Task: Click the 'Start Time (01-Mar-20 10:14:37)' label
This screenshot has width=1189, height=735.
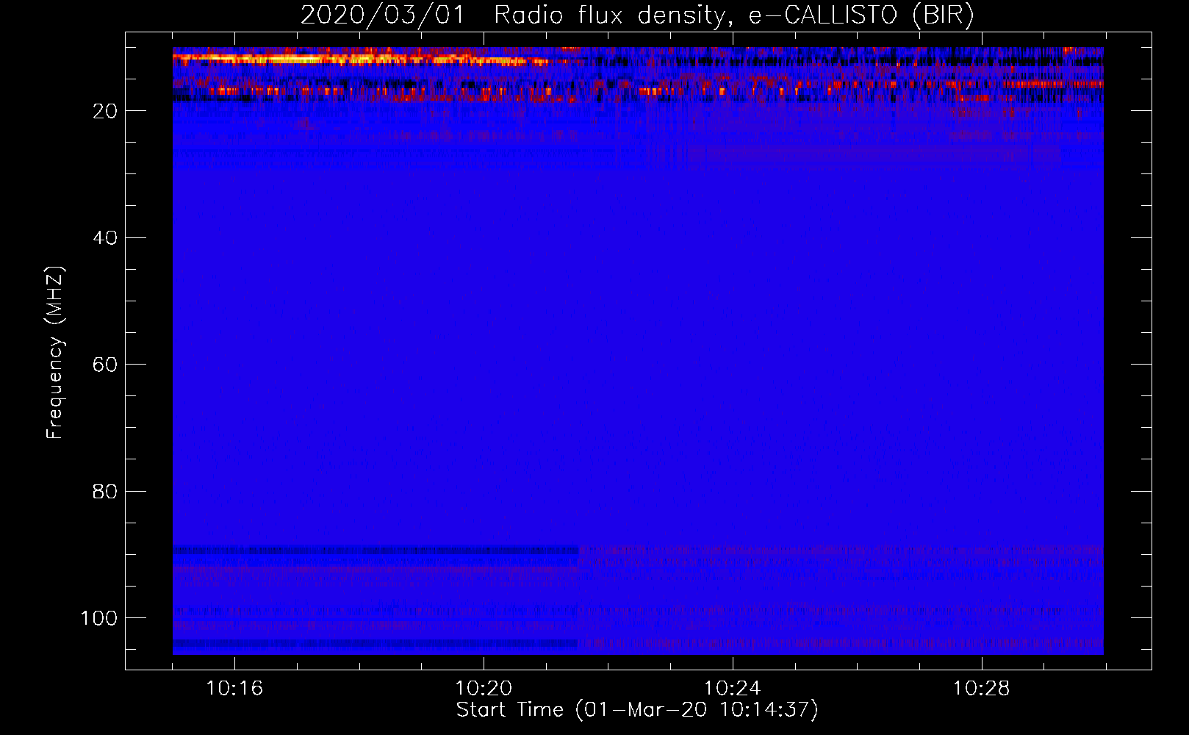Action: coord(637,710)
